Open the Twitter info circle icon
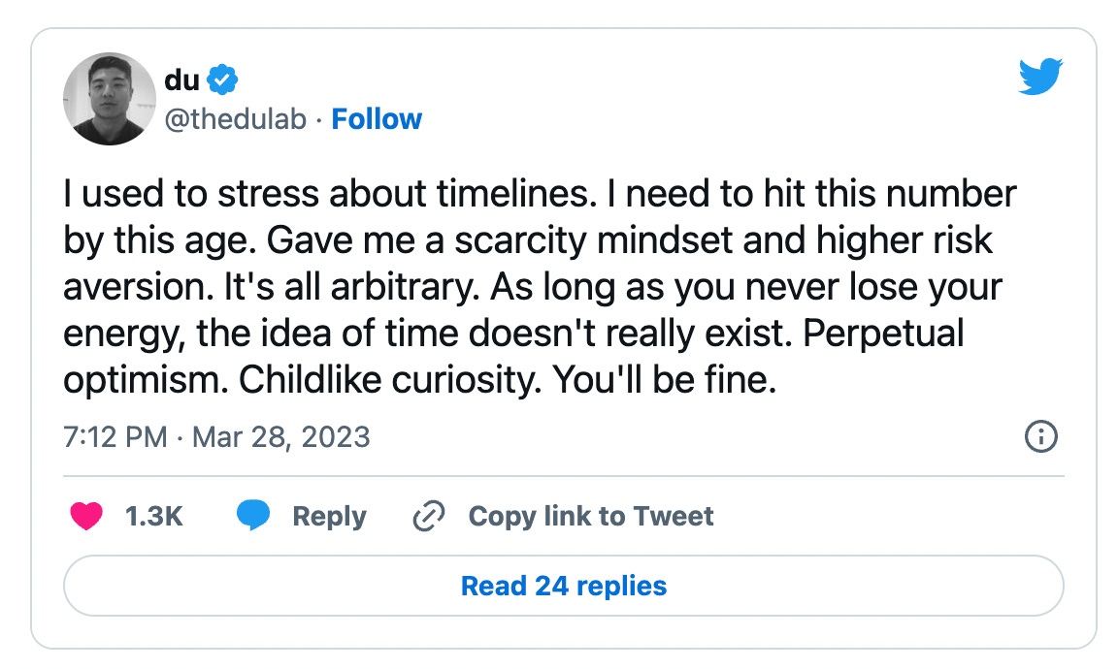Viewport: 1118px width, 669px height. pos(1040,436)
